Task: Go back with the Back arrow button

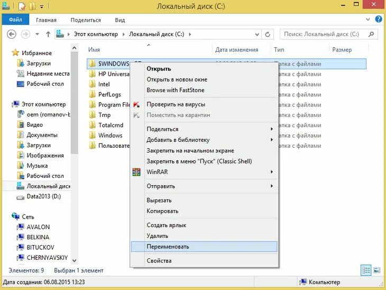Action: [11, 34]
